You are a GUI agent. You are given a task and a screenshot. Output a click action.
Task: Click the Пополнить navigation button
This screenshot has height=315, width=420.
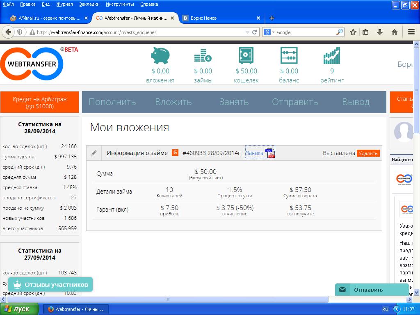pyautogui.click(x=112, y=102)
